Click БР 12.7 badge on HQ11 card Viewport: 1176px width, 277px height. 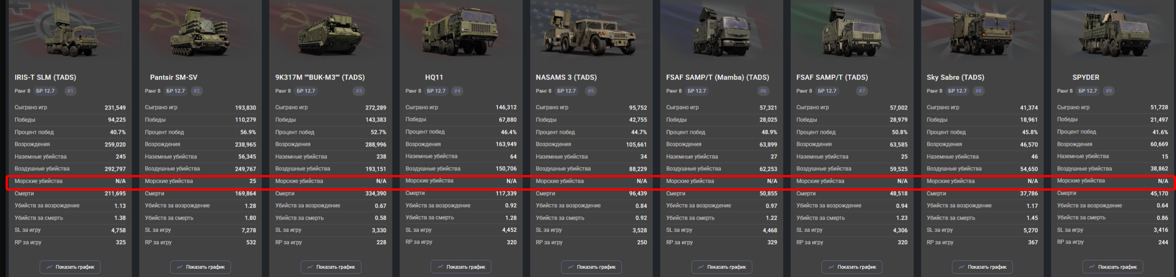point(436,91)
